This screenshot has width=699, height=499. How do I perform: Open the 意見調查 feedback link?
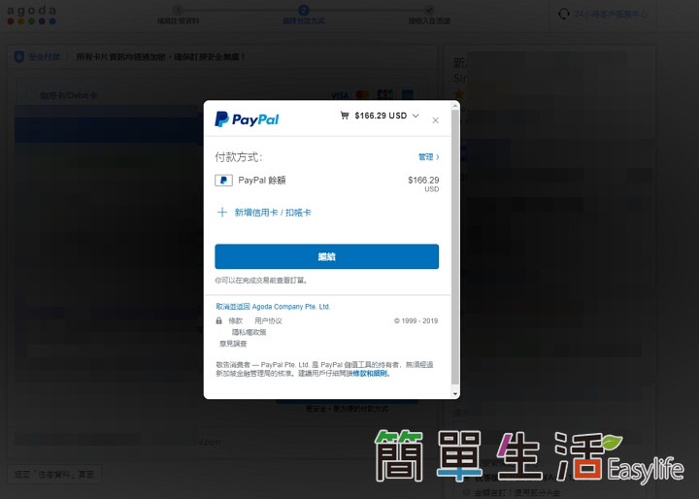233,344
